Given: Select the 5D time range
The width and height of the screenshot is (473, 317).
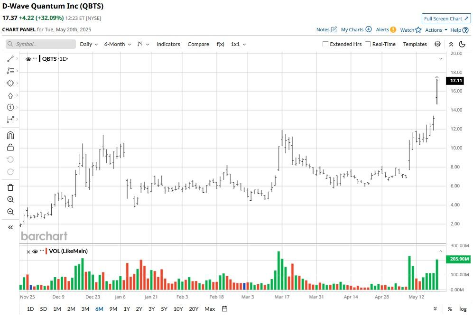Looking at the screenshot, I should point(44,309).
